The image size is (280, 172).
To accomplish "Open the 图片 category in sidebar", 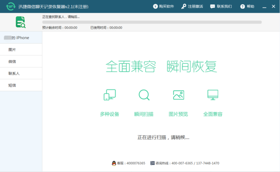I will pyautogui.click(x=21, y=49).
